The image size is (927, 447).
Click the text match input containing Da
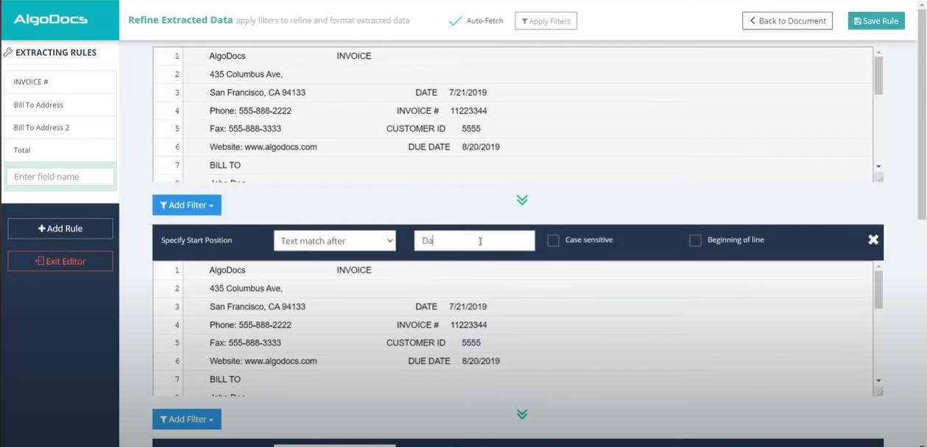point(474,240)
